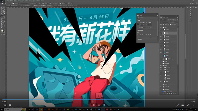The height and width of the screenshot is (111, 198).
Task: Pause the video playback
Action: point(99,105)
